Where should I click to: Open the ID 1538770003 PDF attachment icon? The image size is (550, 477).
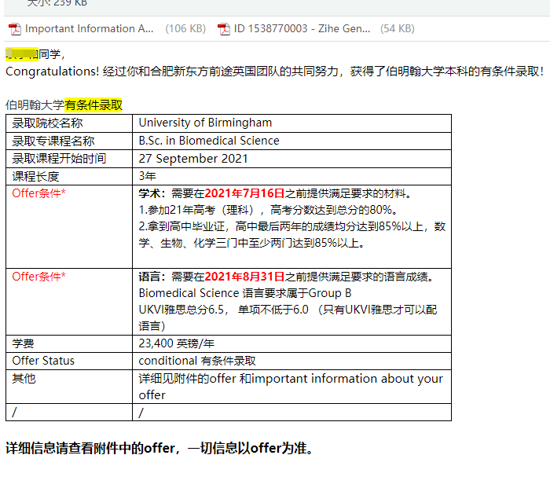click(224, 29)
